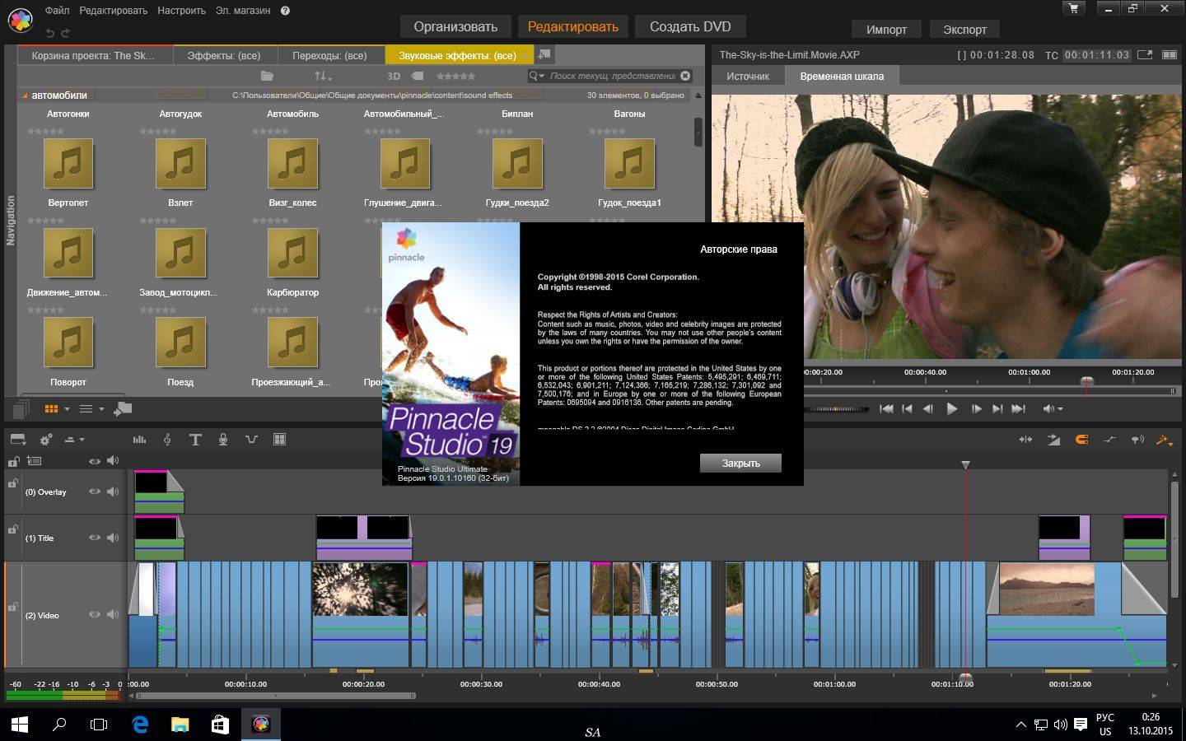Open the track height dropdown
Screen dimensions: 1186x741
[x=74, y=440]
